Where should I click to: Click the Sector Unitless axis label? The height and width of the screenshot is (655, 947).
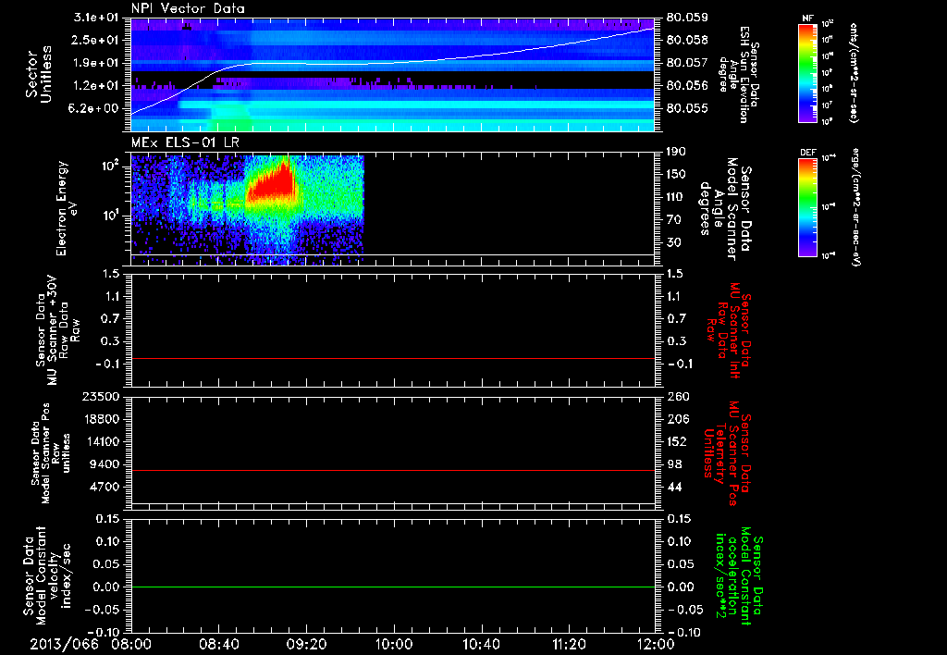[x=39, y=74]
